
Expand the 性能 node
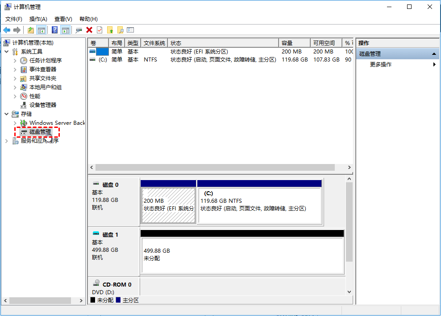(15, 96)
